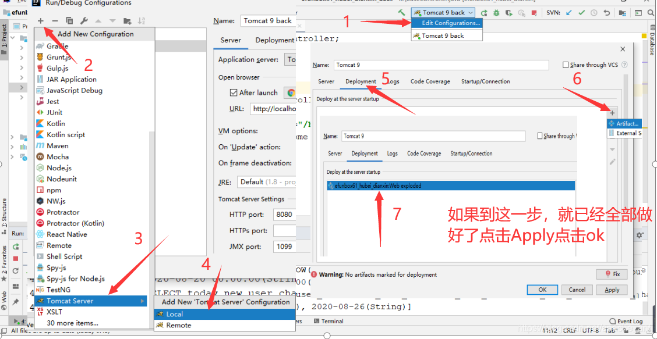Click the OK button
The width and height of the screenshot is (657, 339).
[542, 290]
